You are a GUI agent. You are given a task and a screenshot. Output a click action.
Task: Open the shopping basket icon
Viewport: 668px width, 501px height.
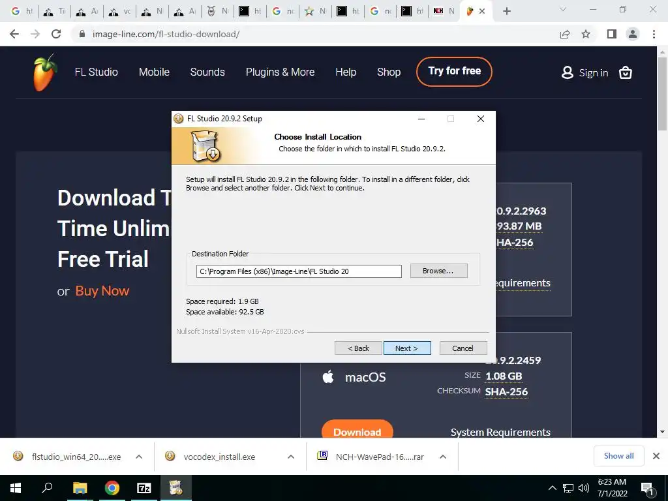point(625,73)
